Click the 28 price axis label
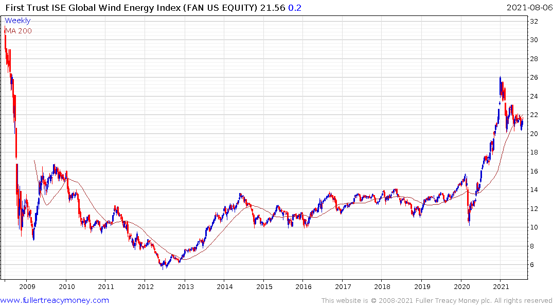553x308 pixels. pos(534,59)
